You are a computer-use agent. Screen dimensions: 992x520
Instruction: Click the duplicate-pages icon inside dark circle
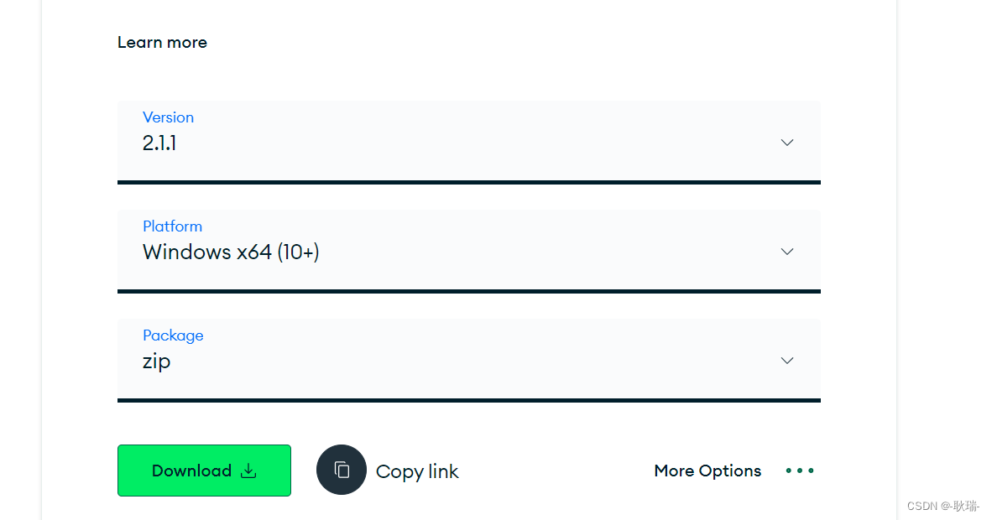[x=342, y=470]
